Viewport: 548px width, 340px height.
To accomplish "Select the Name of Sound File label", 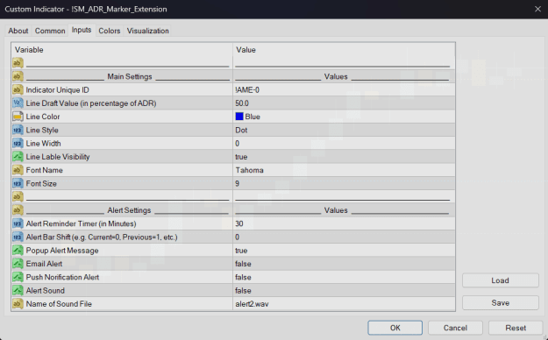I will point(59,304).
